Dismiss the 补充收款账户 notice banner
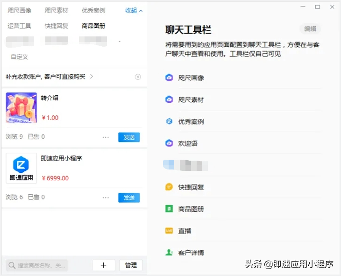This screenshot has width=341, height=276. point(138,77)
